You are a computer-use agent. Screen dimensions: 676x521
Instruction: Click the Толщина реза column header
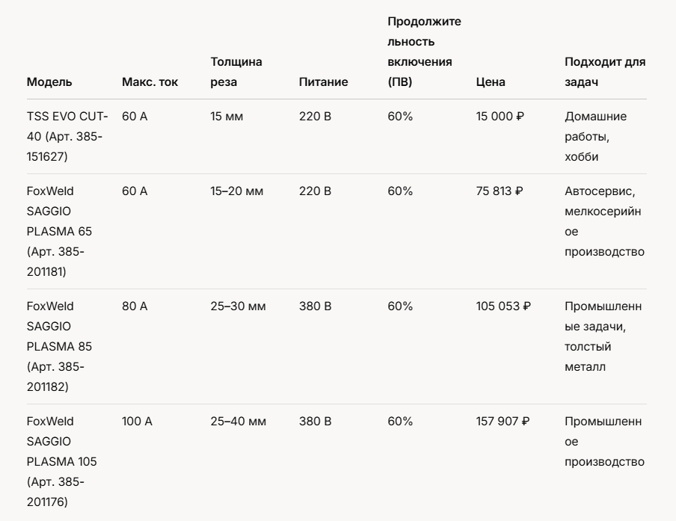[236, 73]
